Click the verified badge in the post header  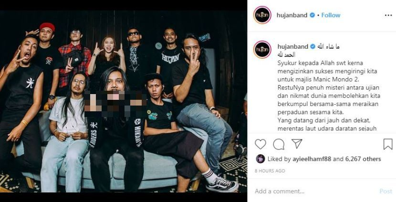pyautogui.click(x=312, y=15)
